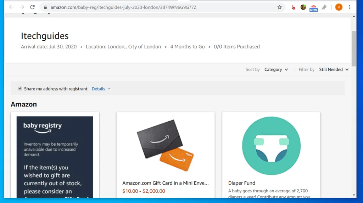Open the Diaper Fund title

click(242, 183)
